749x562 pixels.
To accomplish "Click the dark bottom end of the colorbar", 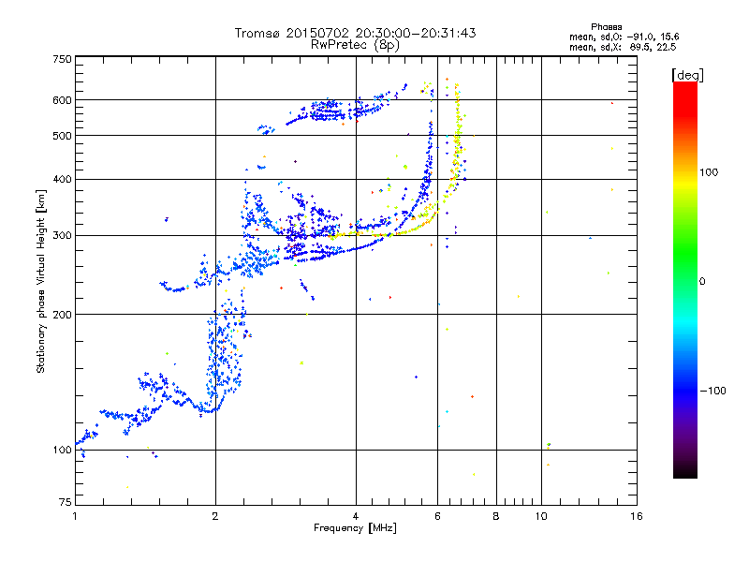I will [685, 471].
